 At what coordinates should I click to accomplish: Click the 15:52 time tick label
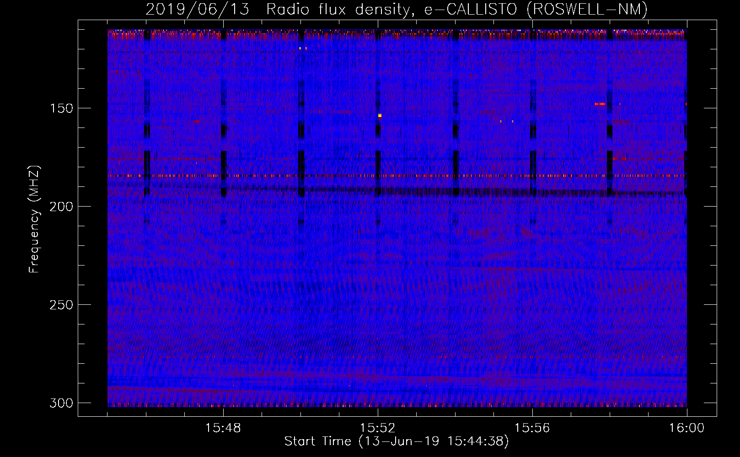(378, 428)
